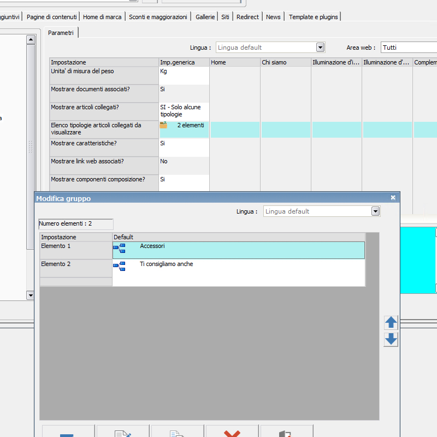The width and height of the screenshot is (437, 437).
Task: Select the Redirect tab
Action: pyautogui.click(x=247, y=17)
